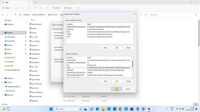
Task: Expand the top OneDrive navigation node
Action: 2,24
